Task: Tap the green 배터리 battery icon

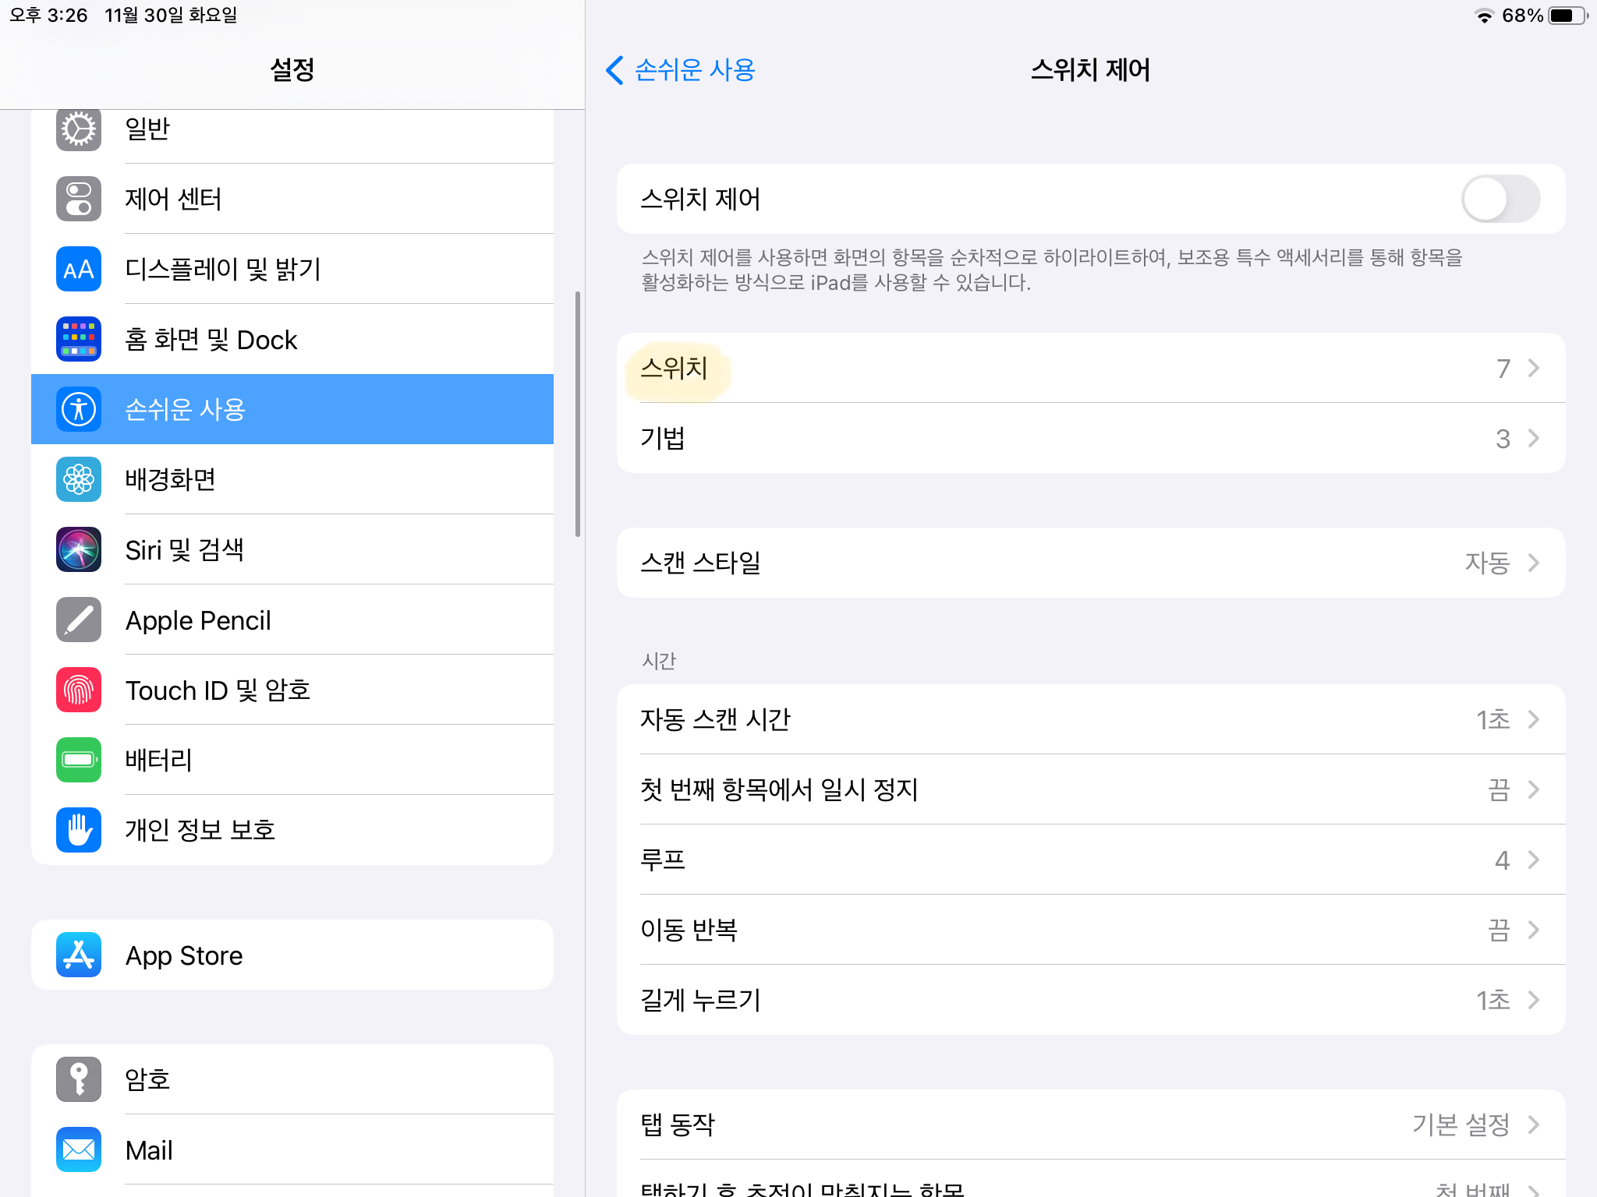Action: (79, 760)
